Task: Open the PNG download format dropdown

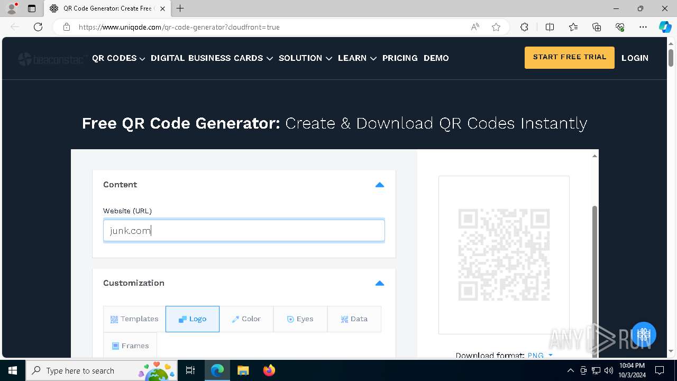Action: 540,355
